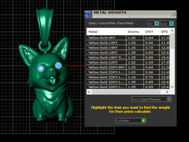Screen dimensions: 189x142
Task: Click the 17.8 SPG value for 22KY
Action: (x=165, y=62)
